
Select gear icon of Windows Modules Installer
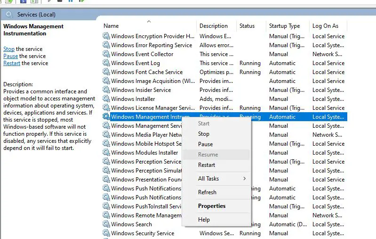[106, 153]
